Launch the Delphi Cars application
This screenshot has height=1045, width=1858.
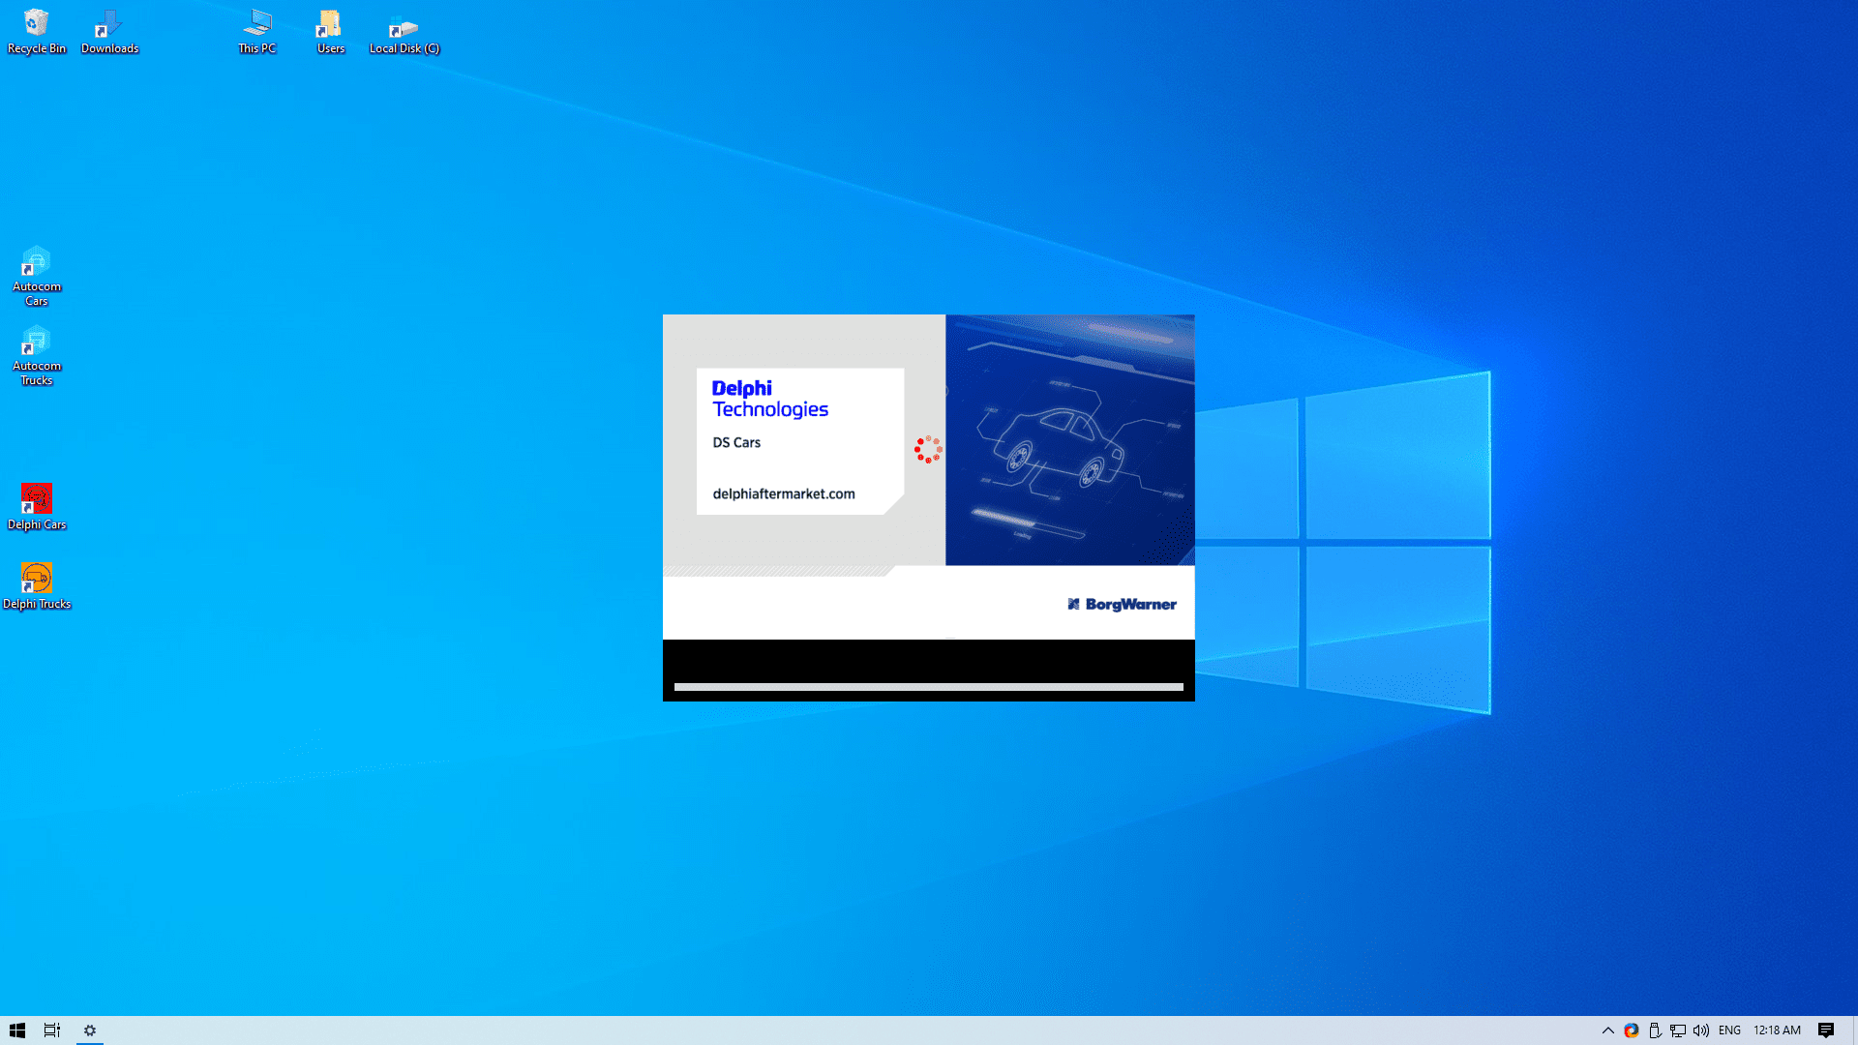tap(37, 498)
